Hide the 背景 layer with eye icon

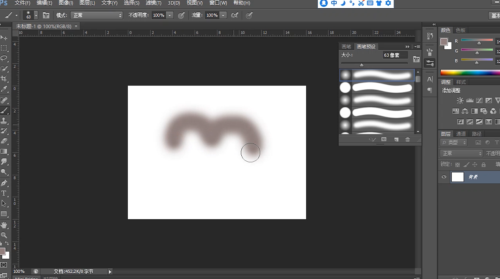pos(444,177)
